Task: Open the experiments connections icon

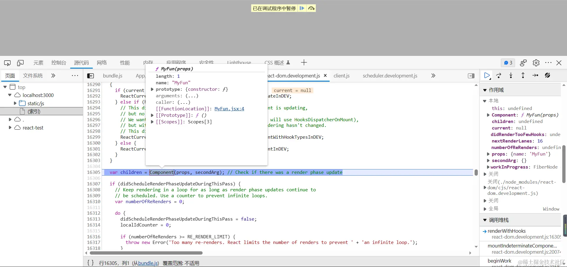Action: point(523,63)
